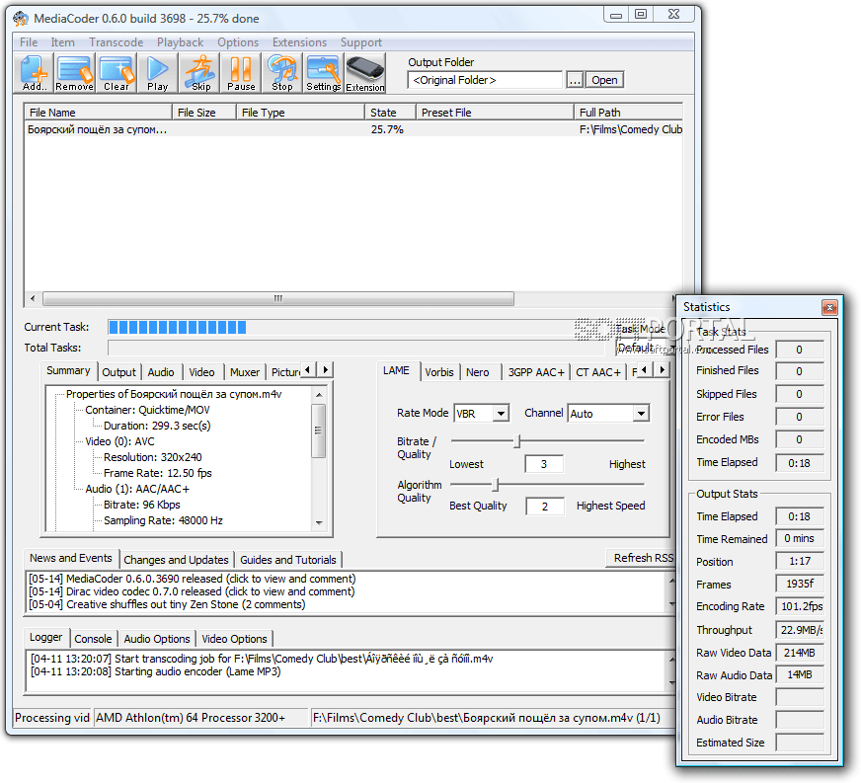Open the Playback menu
This screenshot has height=783, width=861.
(180, 42)
